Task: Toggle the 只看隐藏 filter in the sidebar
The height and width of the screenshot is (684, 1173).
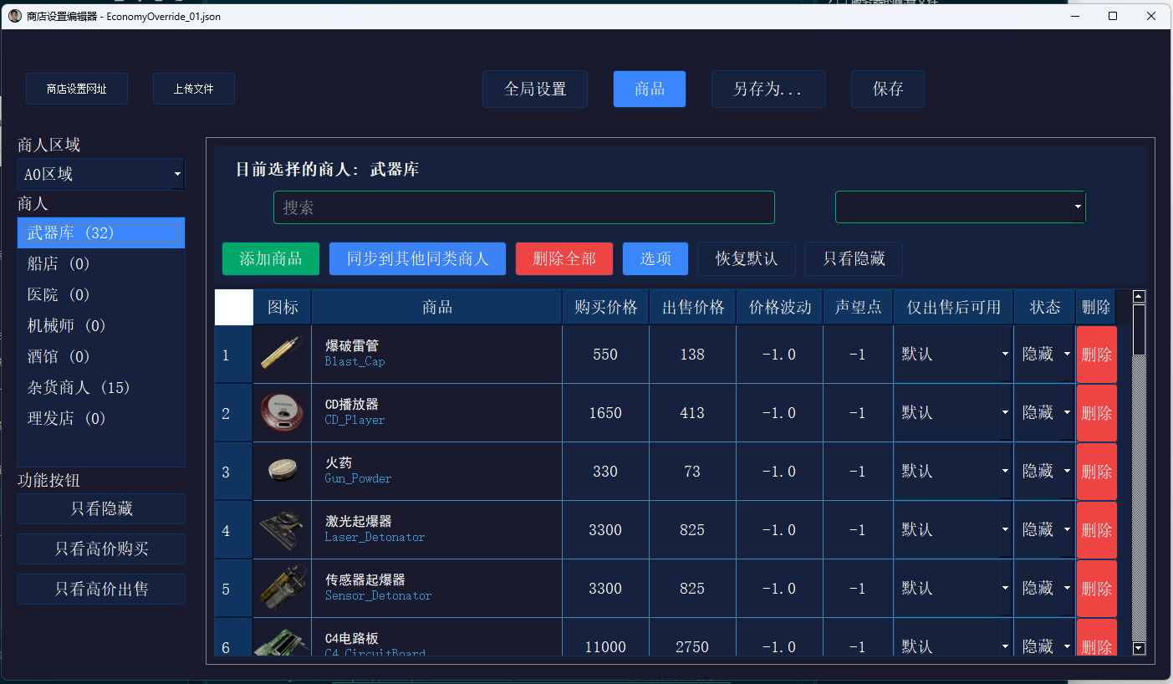Action: [x=100, y=508]
